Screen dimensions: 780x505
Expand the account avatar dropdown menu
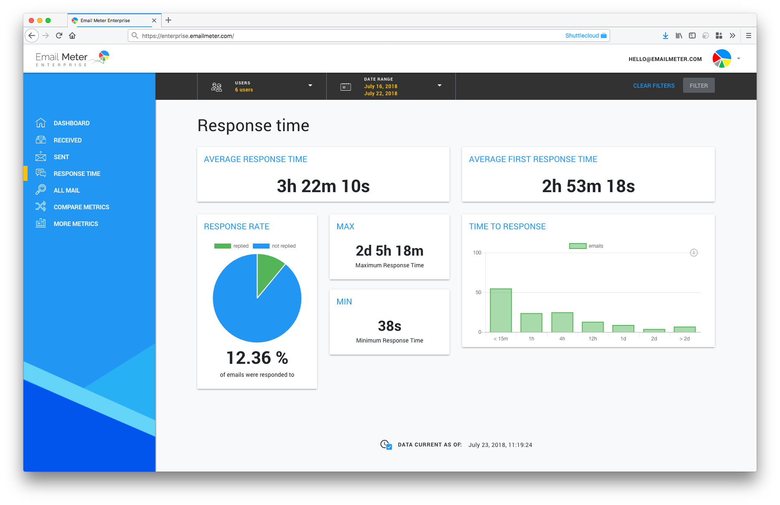739,58
